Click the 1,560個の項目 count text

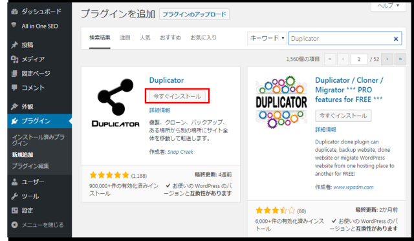pos(303,59)
